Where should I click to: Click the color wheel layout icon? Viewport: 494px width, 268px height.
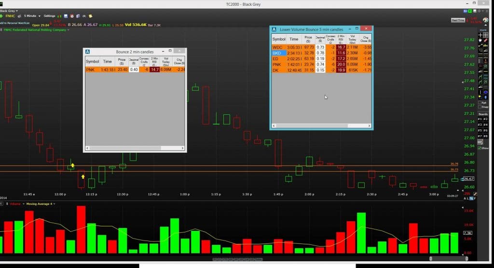pyautogui.click(x=485, y=20)
